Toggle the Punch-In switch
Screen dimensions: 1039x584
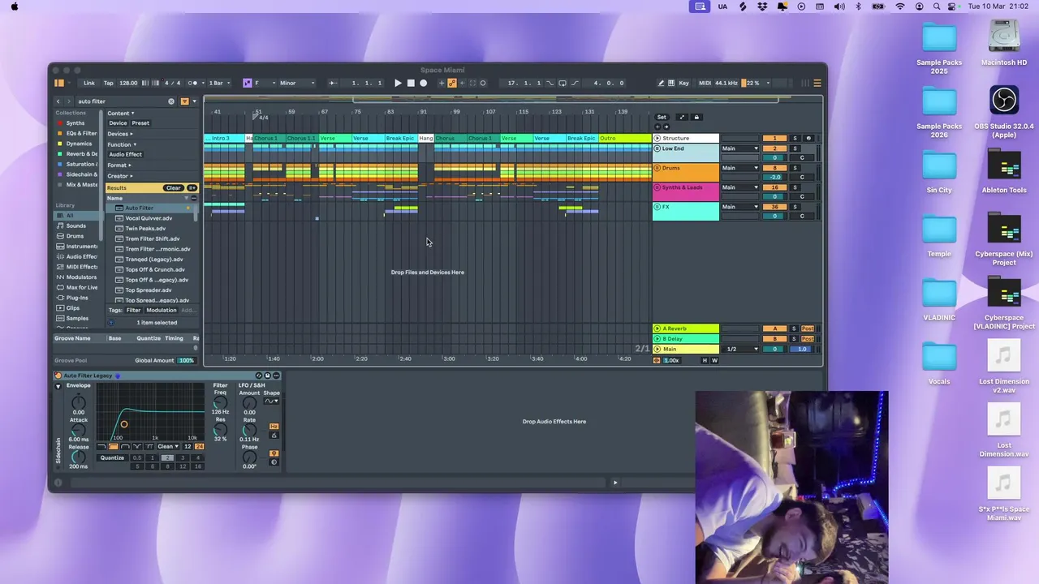click(x=550, y=83)
